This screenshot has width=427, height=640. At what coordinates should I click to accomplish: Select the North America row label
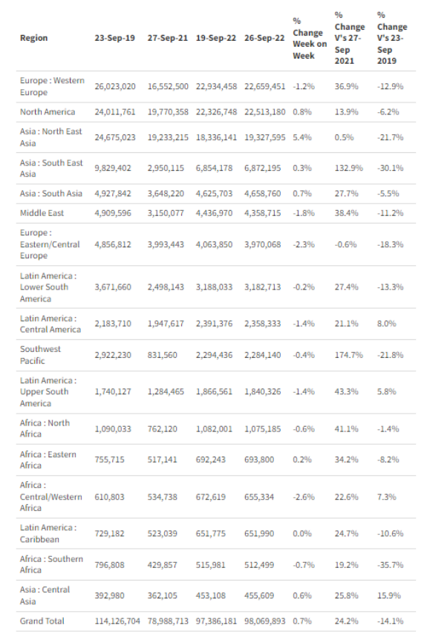click(x=48, y=112)
